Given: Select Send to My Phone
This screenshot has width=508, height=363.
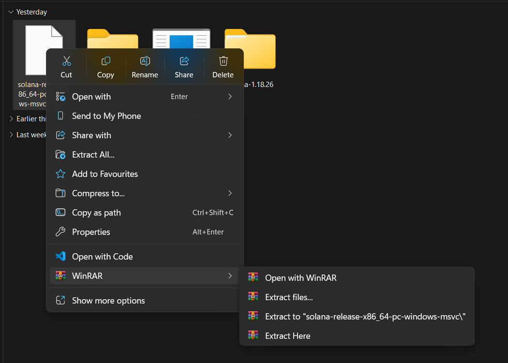Looking at the screenshot, I should (x=106, y=116).
